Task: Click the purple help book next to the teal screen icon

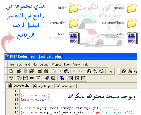Action: (x=47, y=78)
